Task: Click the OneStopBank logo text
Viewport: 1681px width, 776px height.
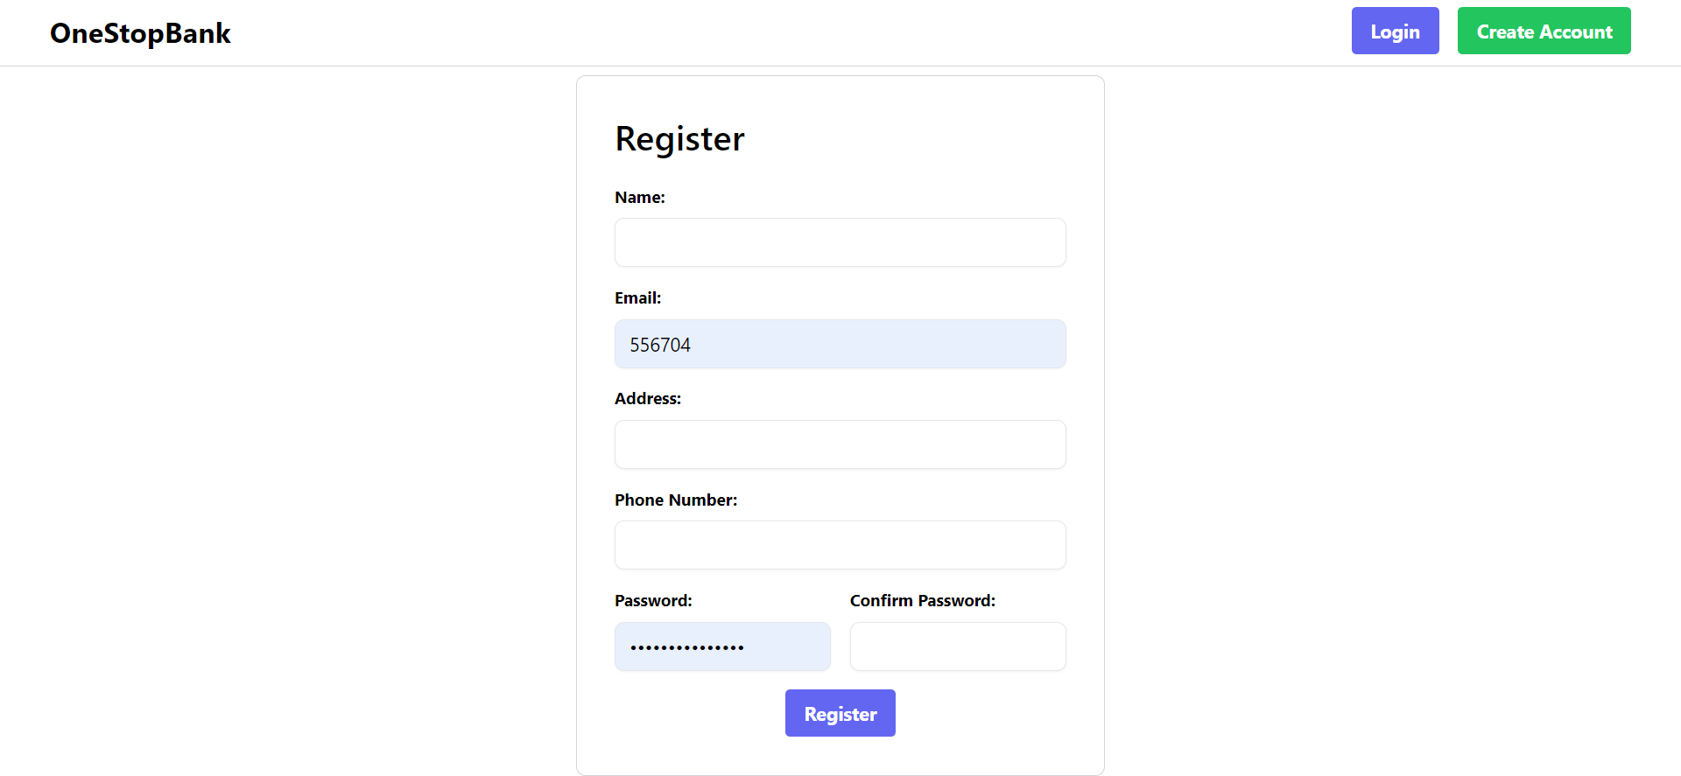Action: pos(140,33)
